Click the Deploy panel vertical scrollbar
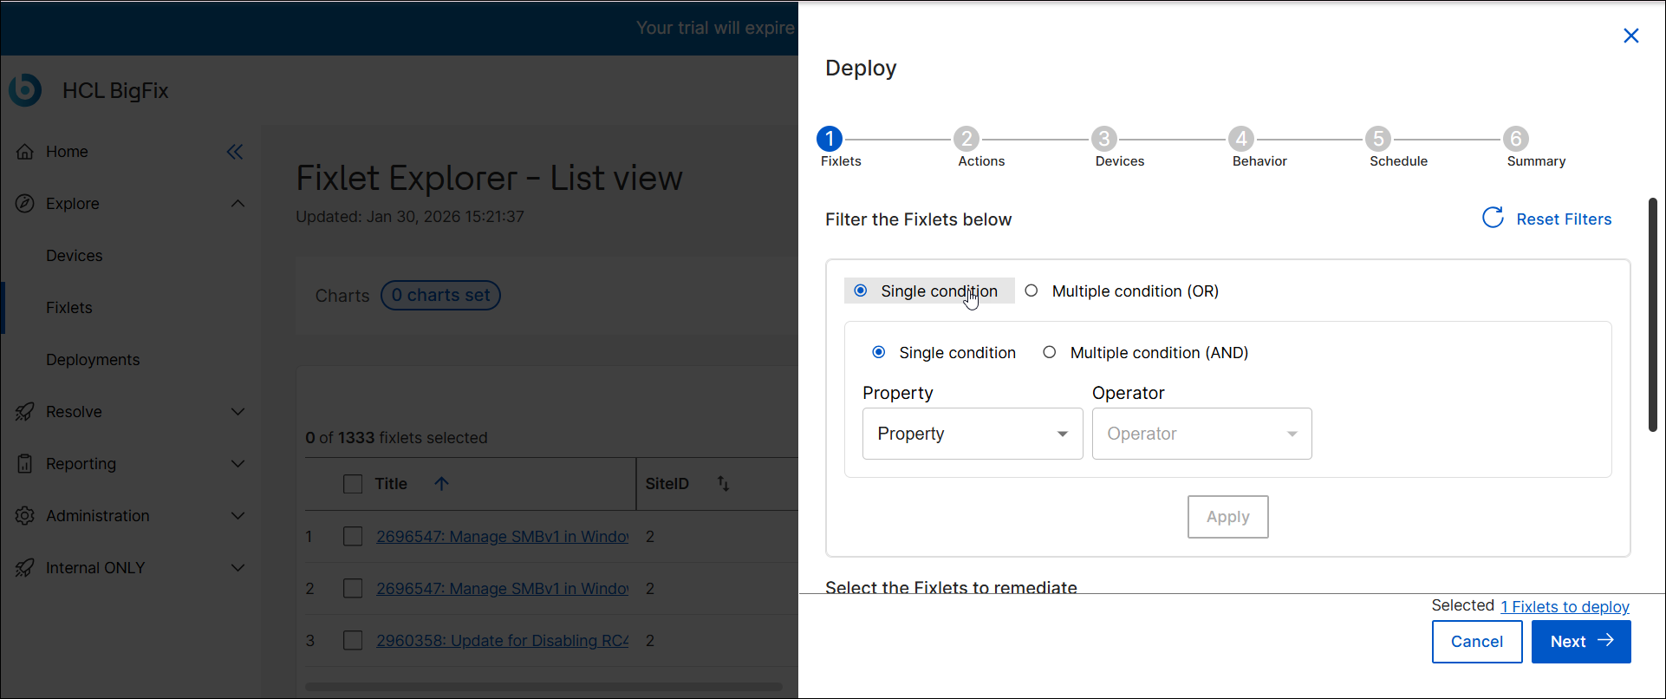 [x=1652, y=314]
